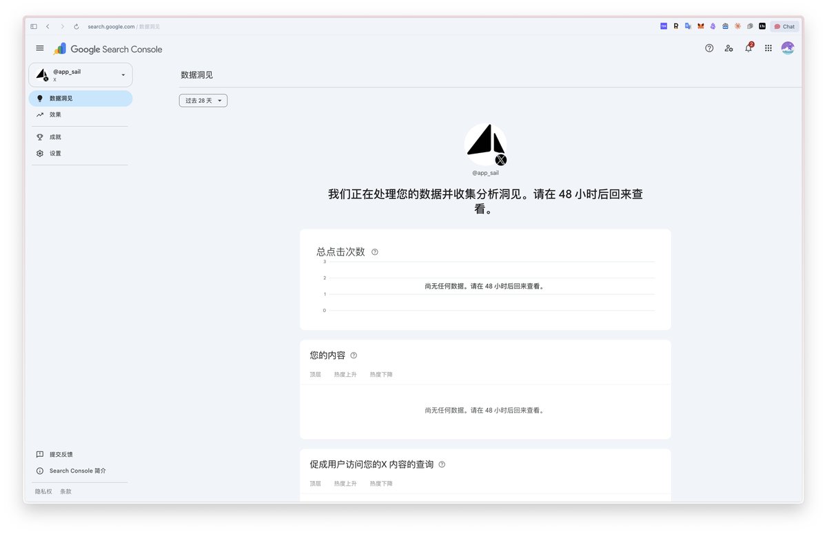The image size is (827, 534).
Task: Open the help question-mark icon in header
Action: point(709,48)
